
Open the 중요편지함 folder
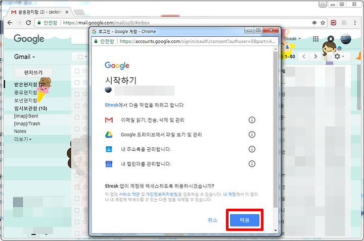pos(26,93)
